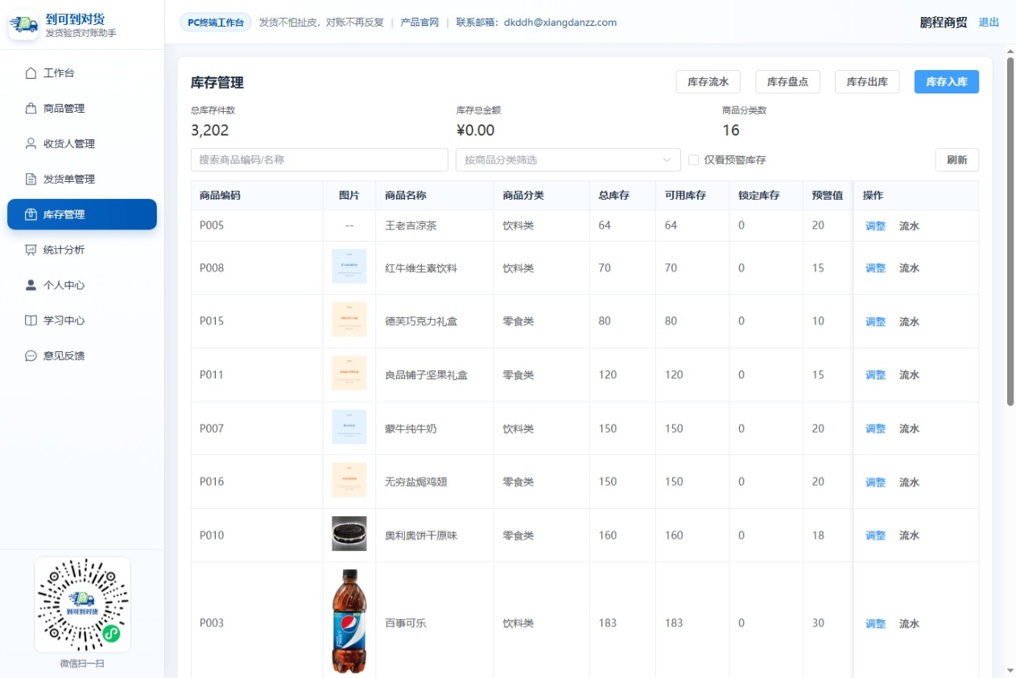Screen dimensions: 1016x678
Task: Click 流水 for 百事可乐 row
Action: tap(909, 624)
